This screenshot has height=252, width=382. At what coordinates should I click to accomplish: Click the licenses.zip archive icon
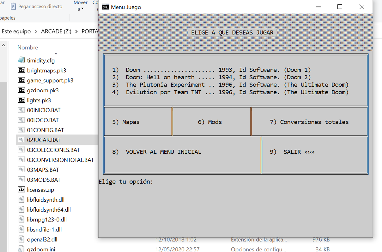pos(21,190)
